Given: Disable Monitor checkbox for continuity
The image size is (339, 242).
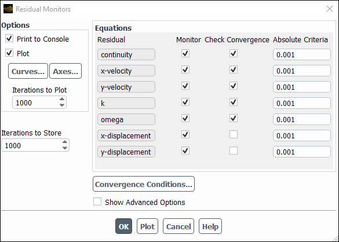Looking at the screenshot, I should click(185, 53).
